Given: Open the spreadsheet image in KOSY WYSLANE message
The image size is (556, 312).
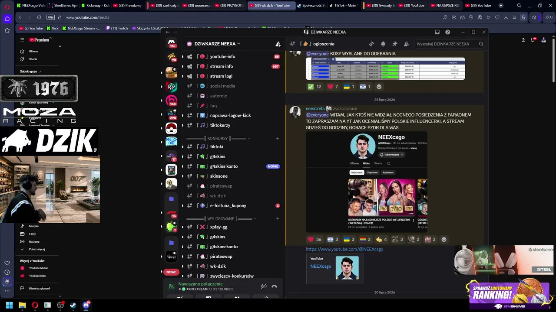Looking at the screenshot, I should click(x=385, y=68).
